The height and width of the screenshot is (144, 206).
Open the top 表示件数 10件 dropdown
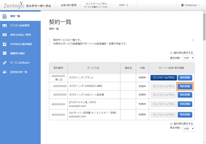189,58
